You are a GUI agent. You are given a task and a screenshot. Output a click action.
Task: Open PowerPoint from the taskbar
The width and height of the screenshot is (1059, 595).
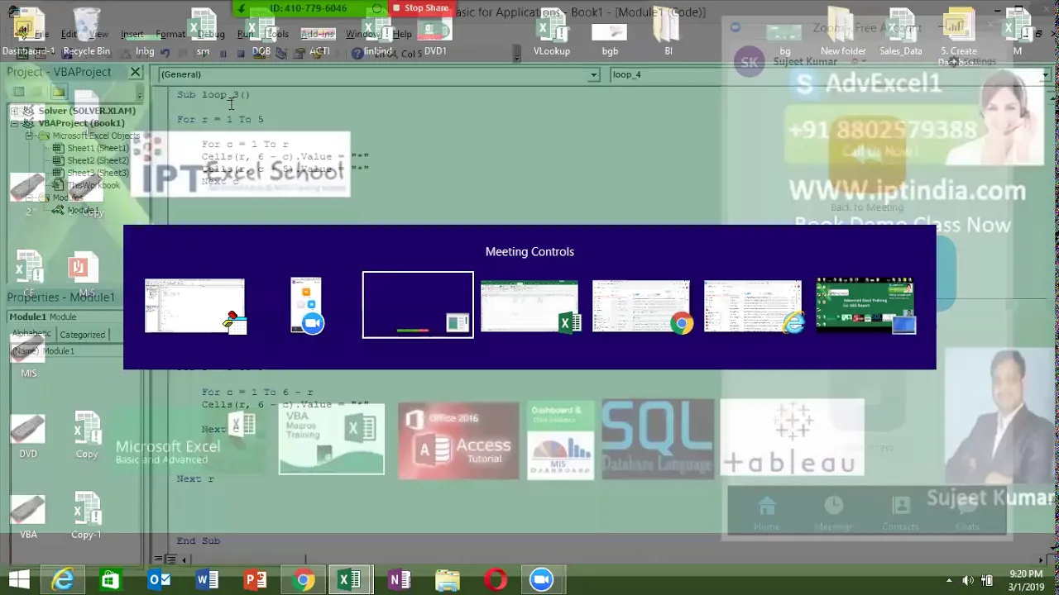(255, 580)
